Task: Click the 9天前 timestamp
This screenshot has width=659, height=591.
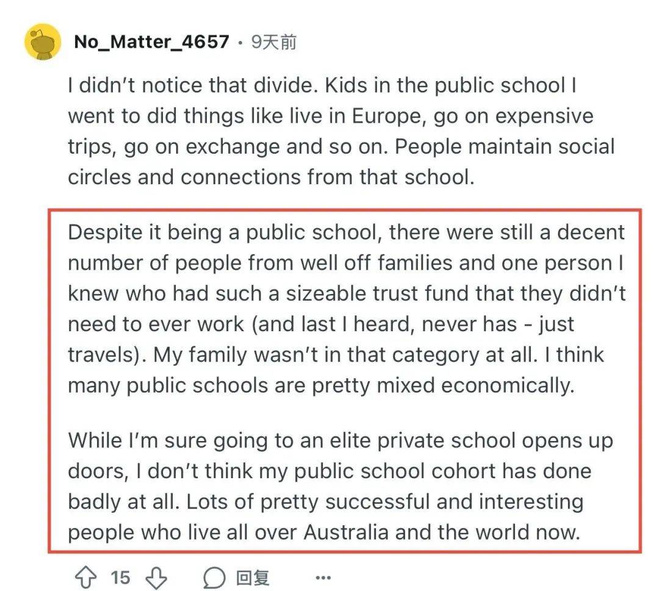Action: coord(273,42)
